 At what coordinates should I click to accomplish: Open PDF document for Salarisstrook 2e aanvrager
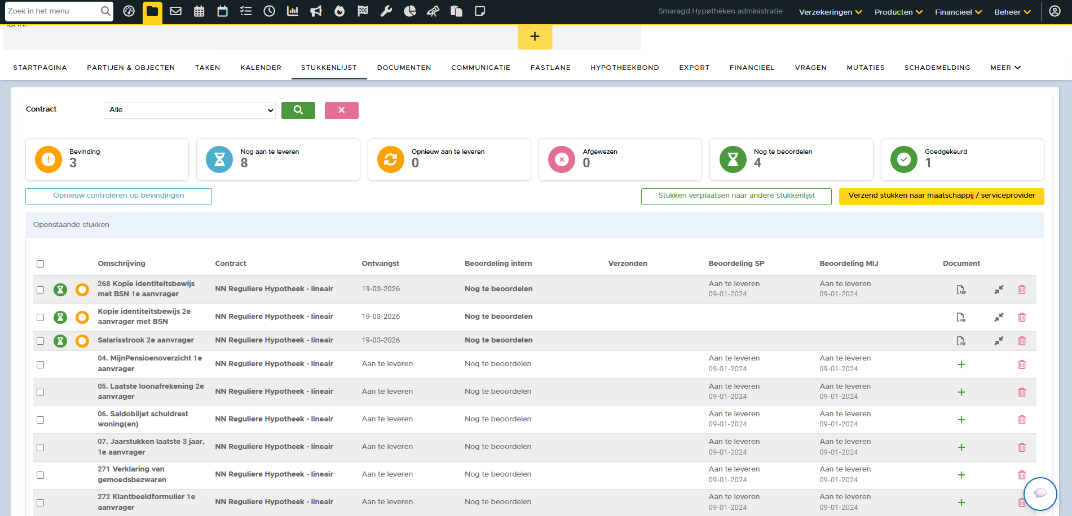coord(961,341)
